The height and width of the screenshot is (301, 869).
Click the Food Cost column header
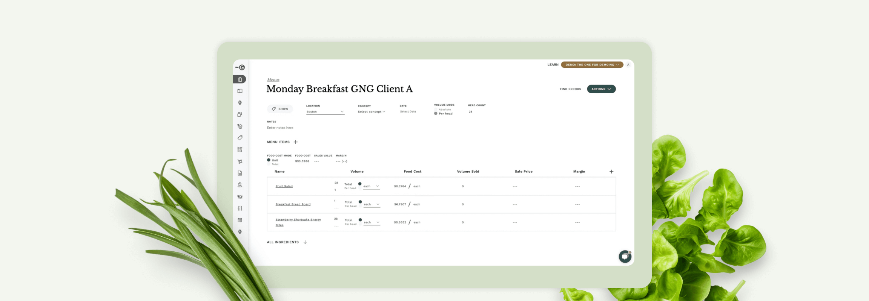pyautogui.click(x=413, y=172)
